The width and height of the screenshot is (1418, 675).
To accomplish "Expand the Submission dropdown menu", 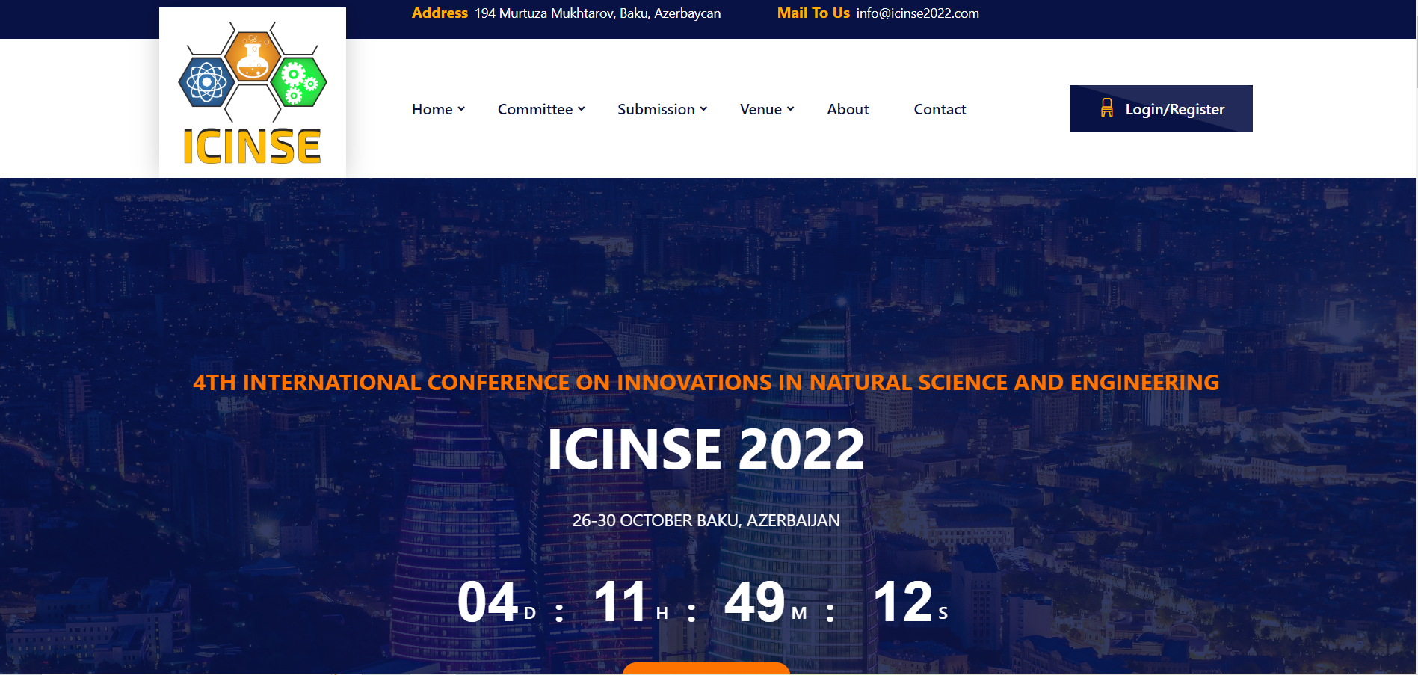I will click(x=662, y=109).
